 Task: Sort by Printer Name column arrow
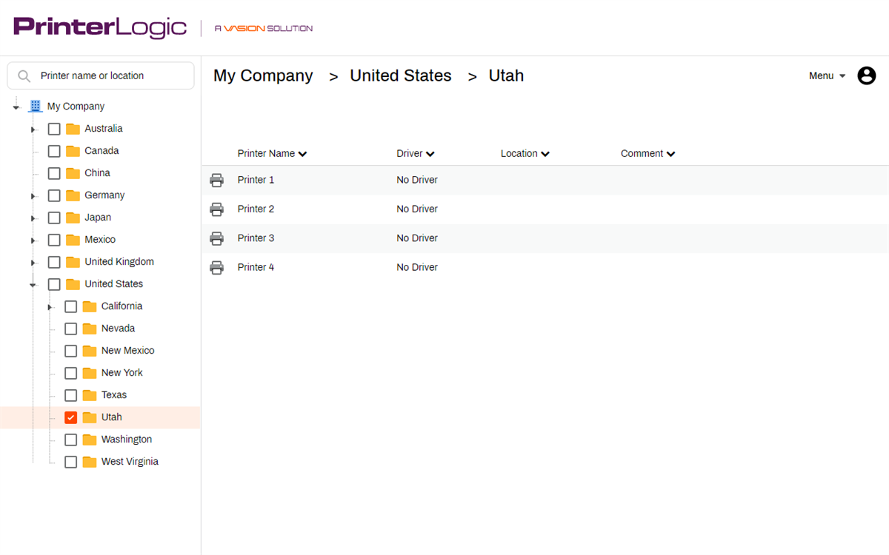(302, 154)
